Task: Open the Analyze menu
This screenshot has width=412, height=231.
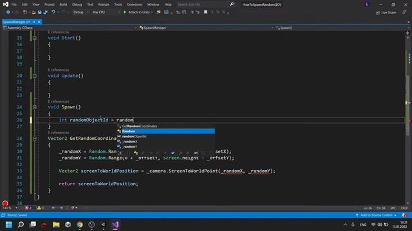Action: (x=104, y=4)
